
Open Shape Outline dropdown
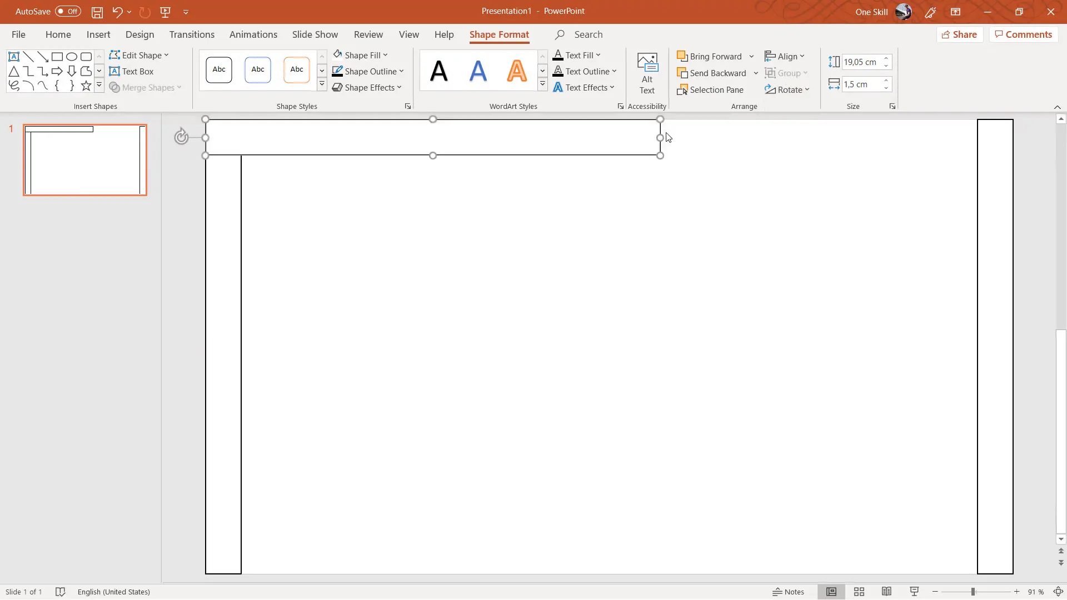(368, 71)
